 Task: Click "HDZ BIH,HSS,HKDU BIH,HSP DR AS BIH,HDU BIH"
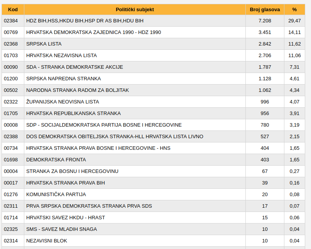tap(85, 21)
